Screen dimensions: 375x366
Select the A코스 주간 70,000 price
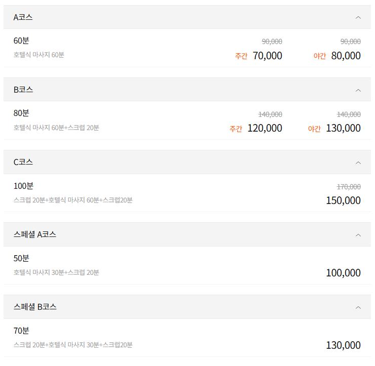click(267, 56)
